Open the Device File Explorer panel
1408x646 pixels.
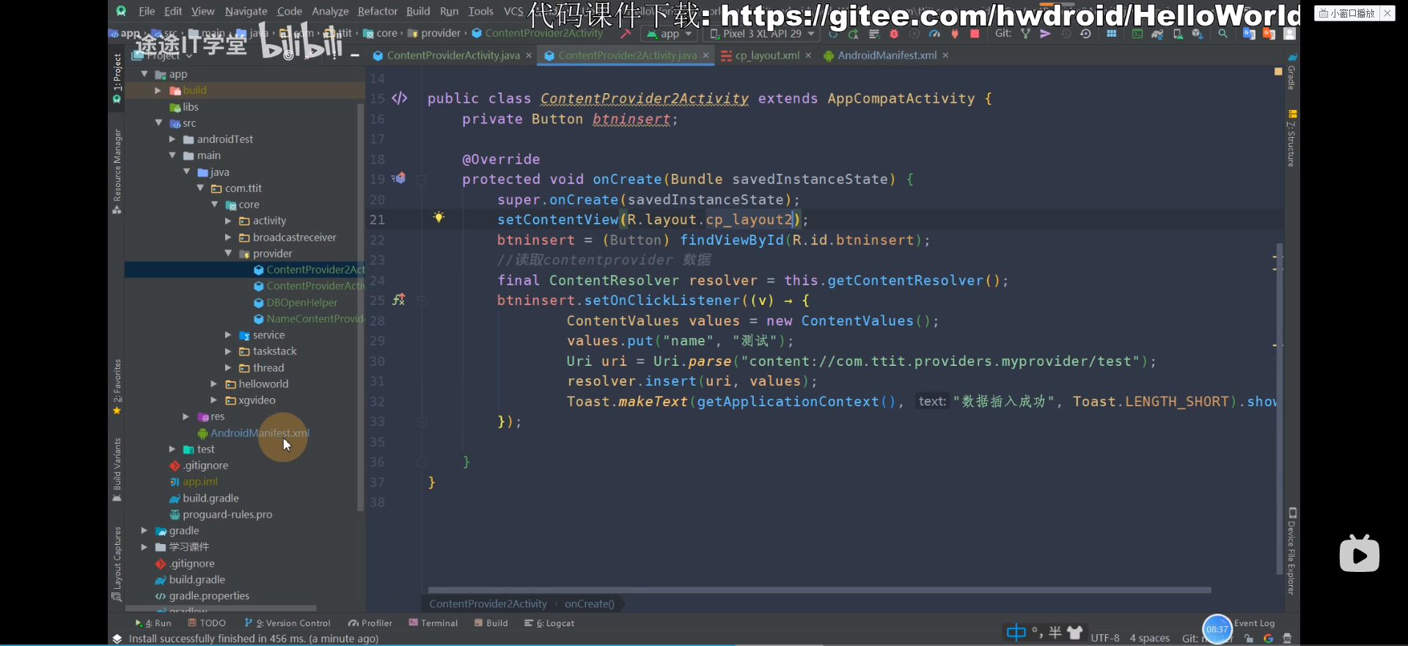(x=1291, y=551)
